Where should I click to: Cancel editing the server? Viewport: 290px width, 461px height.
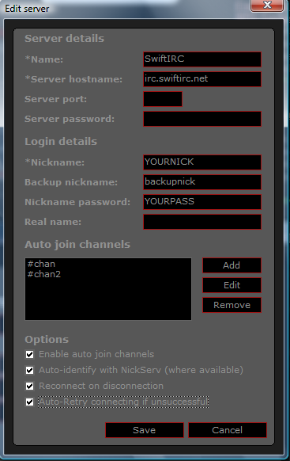click(x=228, y=430)
